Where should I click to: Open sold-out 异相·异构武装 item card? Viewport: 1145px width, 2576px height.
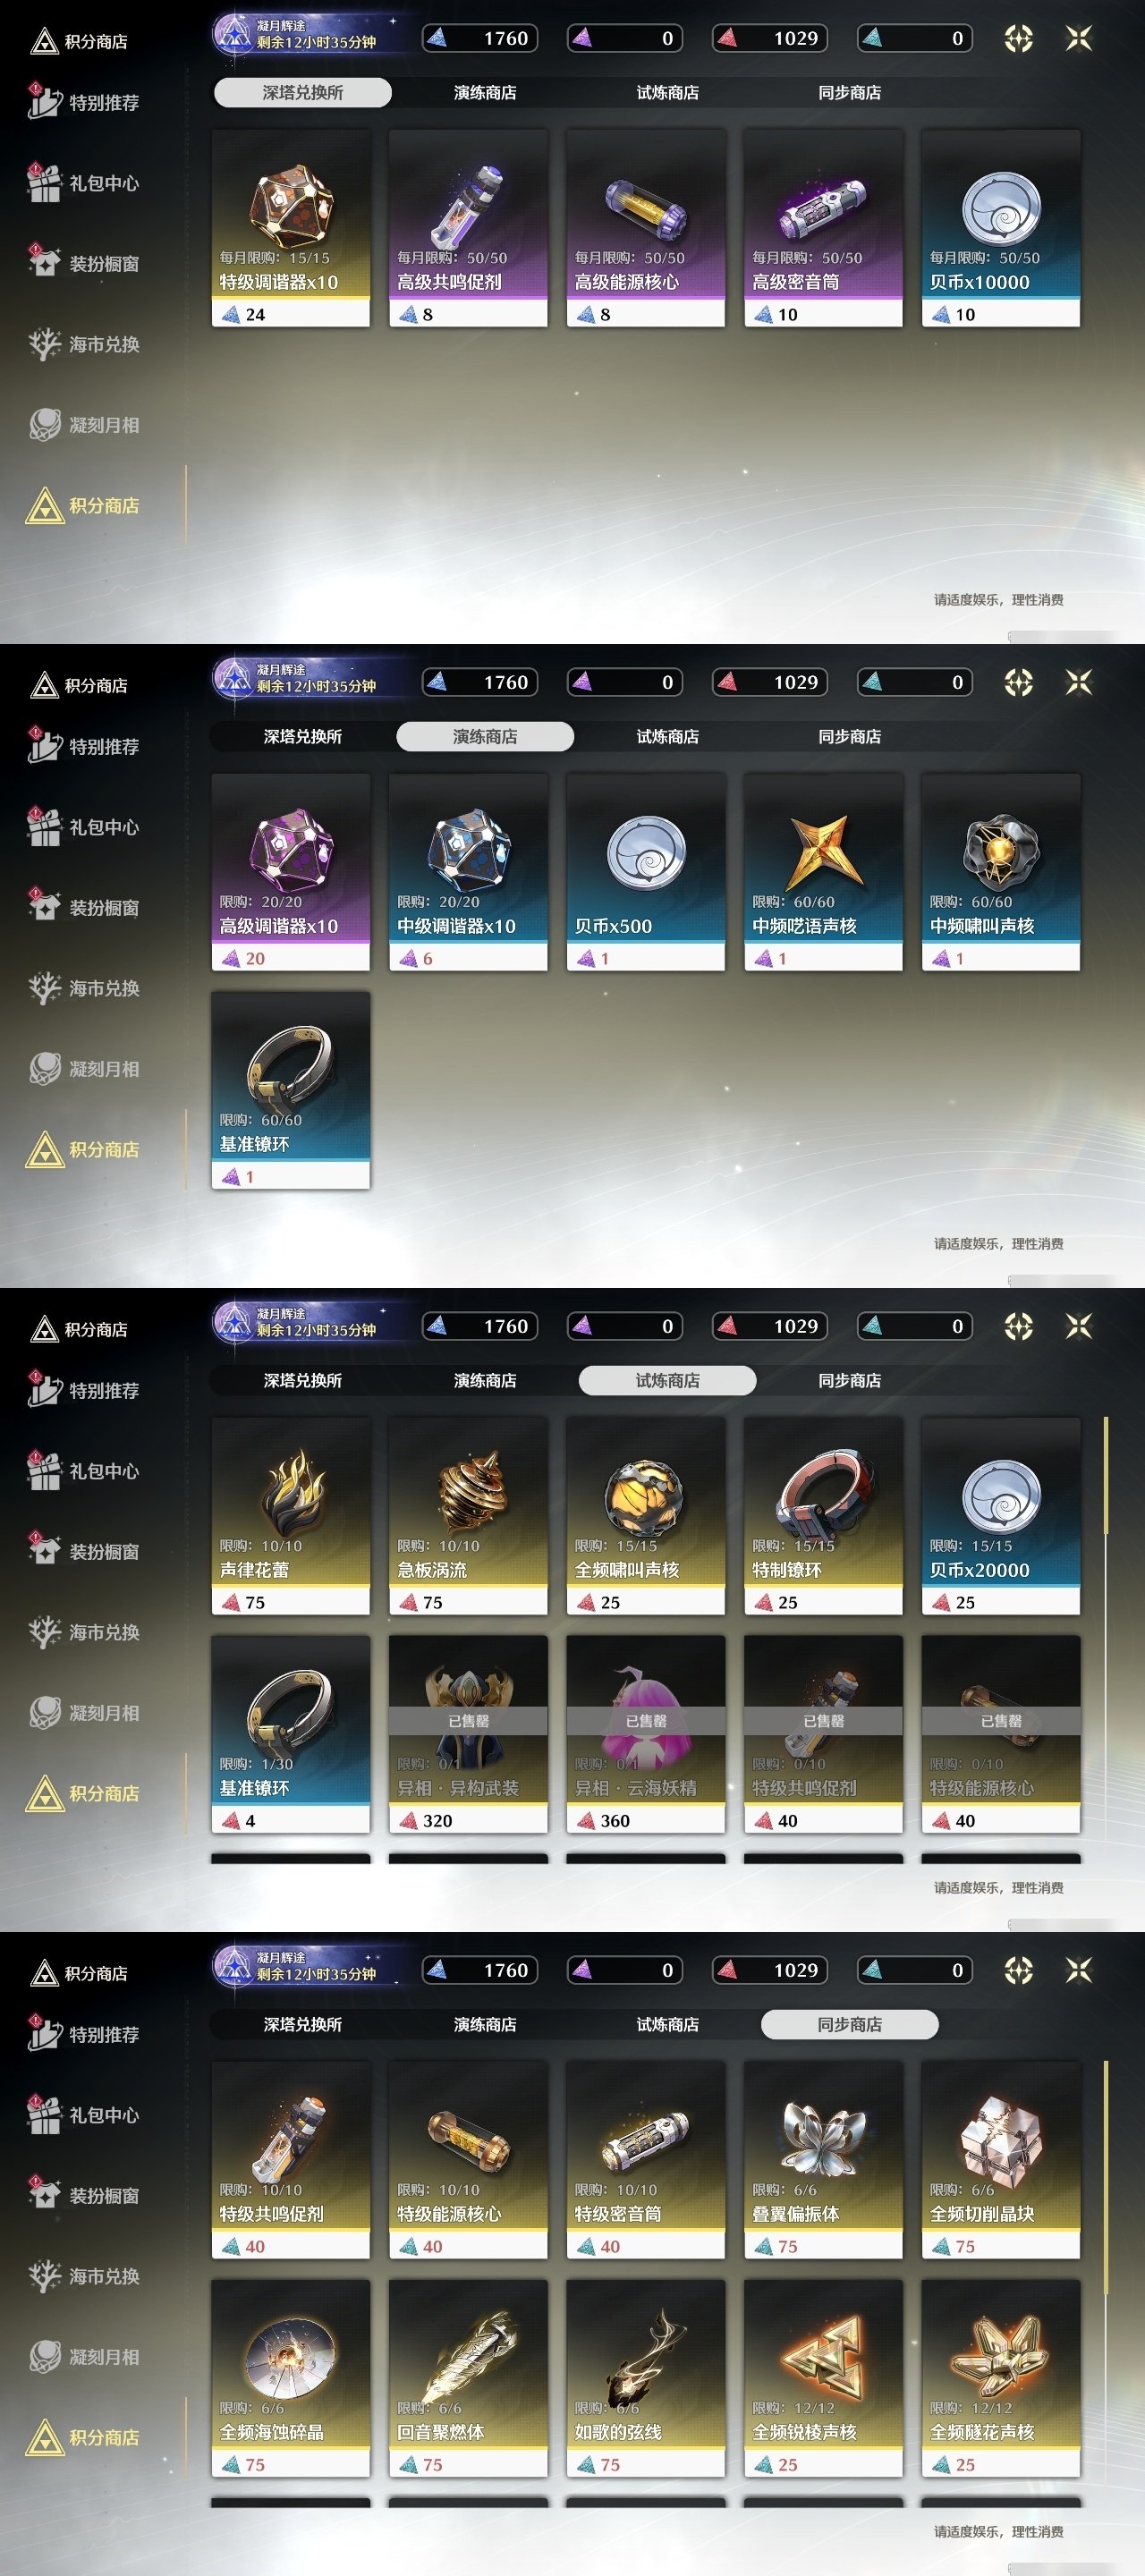pyautogui.click(x=468, y=1734)
